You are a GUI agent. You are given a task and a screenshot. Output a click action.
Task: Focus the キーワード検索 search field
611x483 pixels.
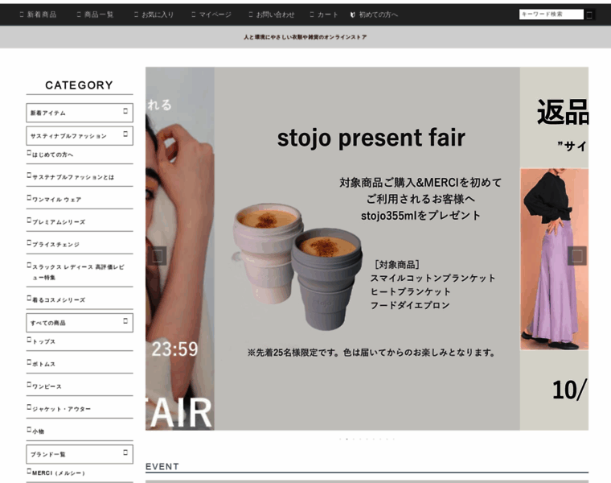551,14
